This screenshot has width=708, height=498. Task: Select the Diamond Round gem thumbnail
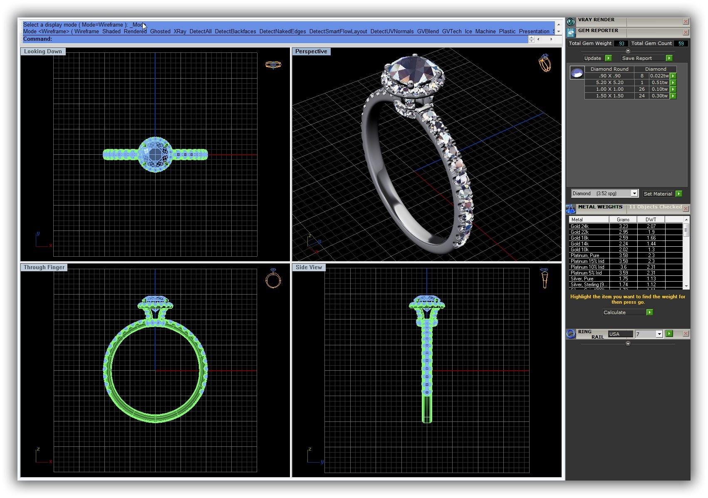(x=577, y=74)
